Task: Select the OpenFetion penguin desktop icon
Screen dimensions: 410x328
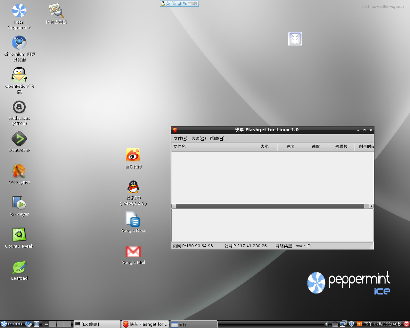Action: (19, 75)
